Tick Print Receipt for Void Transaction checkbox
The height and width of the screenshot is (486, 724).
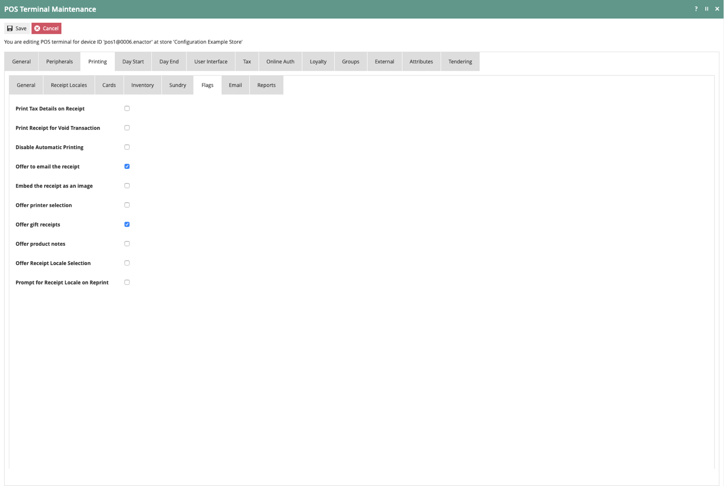pyautogui.click(x=127, y=127)
